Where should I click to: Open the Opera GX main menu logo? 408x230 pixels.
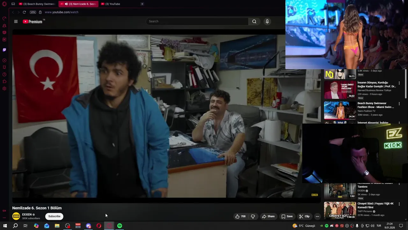click(x=4, y=4)
